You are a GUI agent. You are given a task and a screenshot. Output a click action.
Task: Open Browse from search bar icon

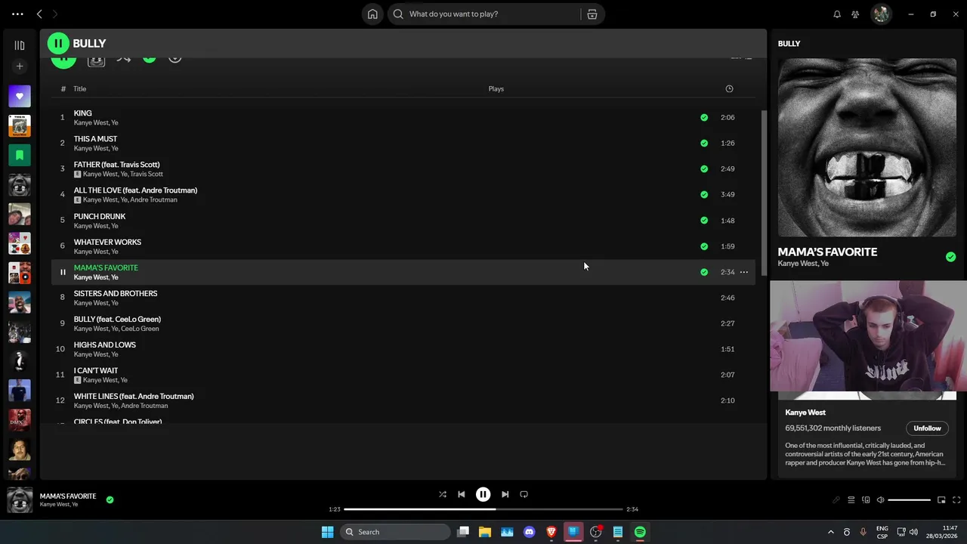[x=592, y=14]
